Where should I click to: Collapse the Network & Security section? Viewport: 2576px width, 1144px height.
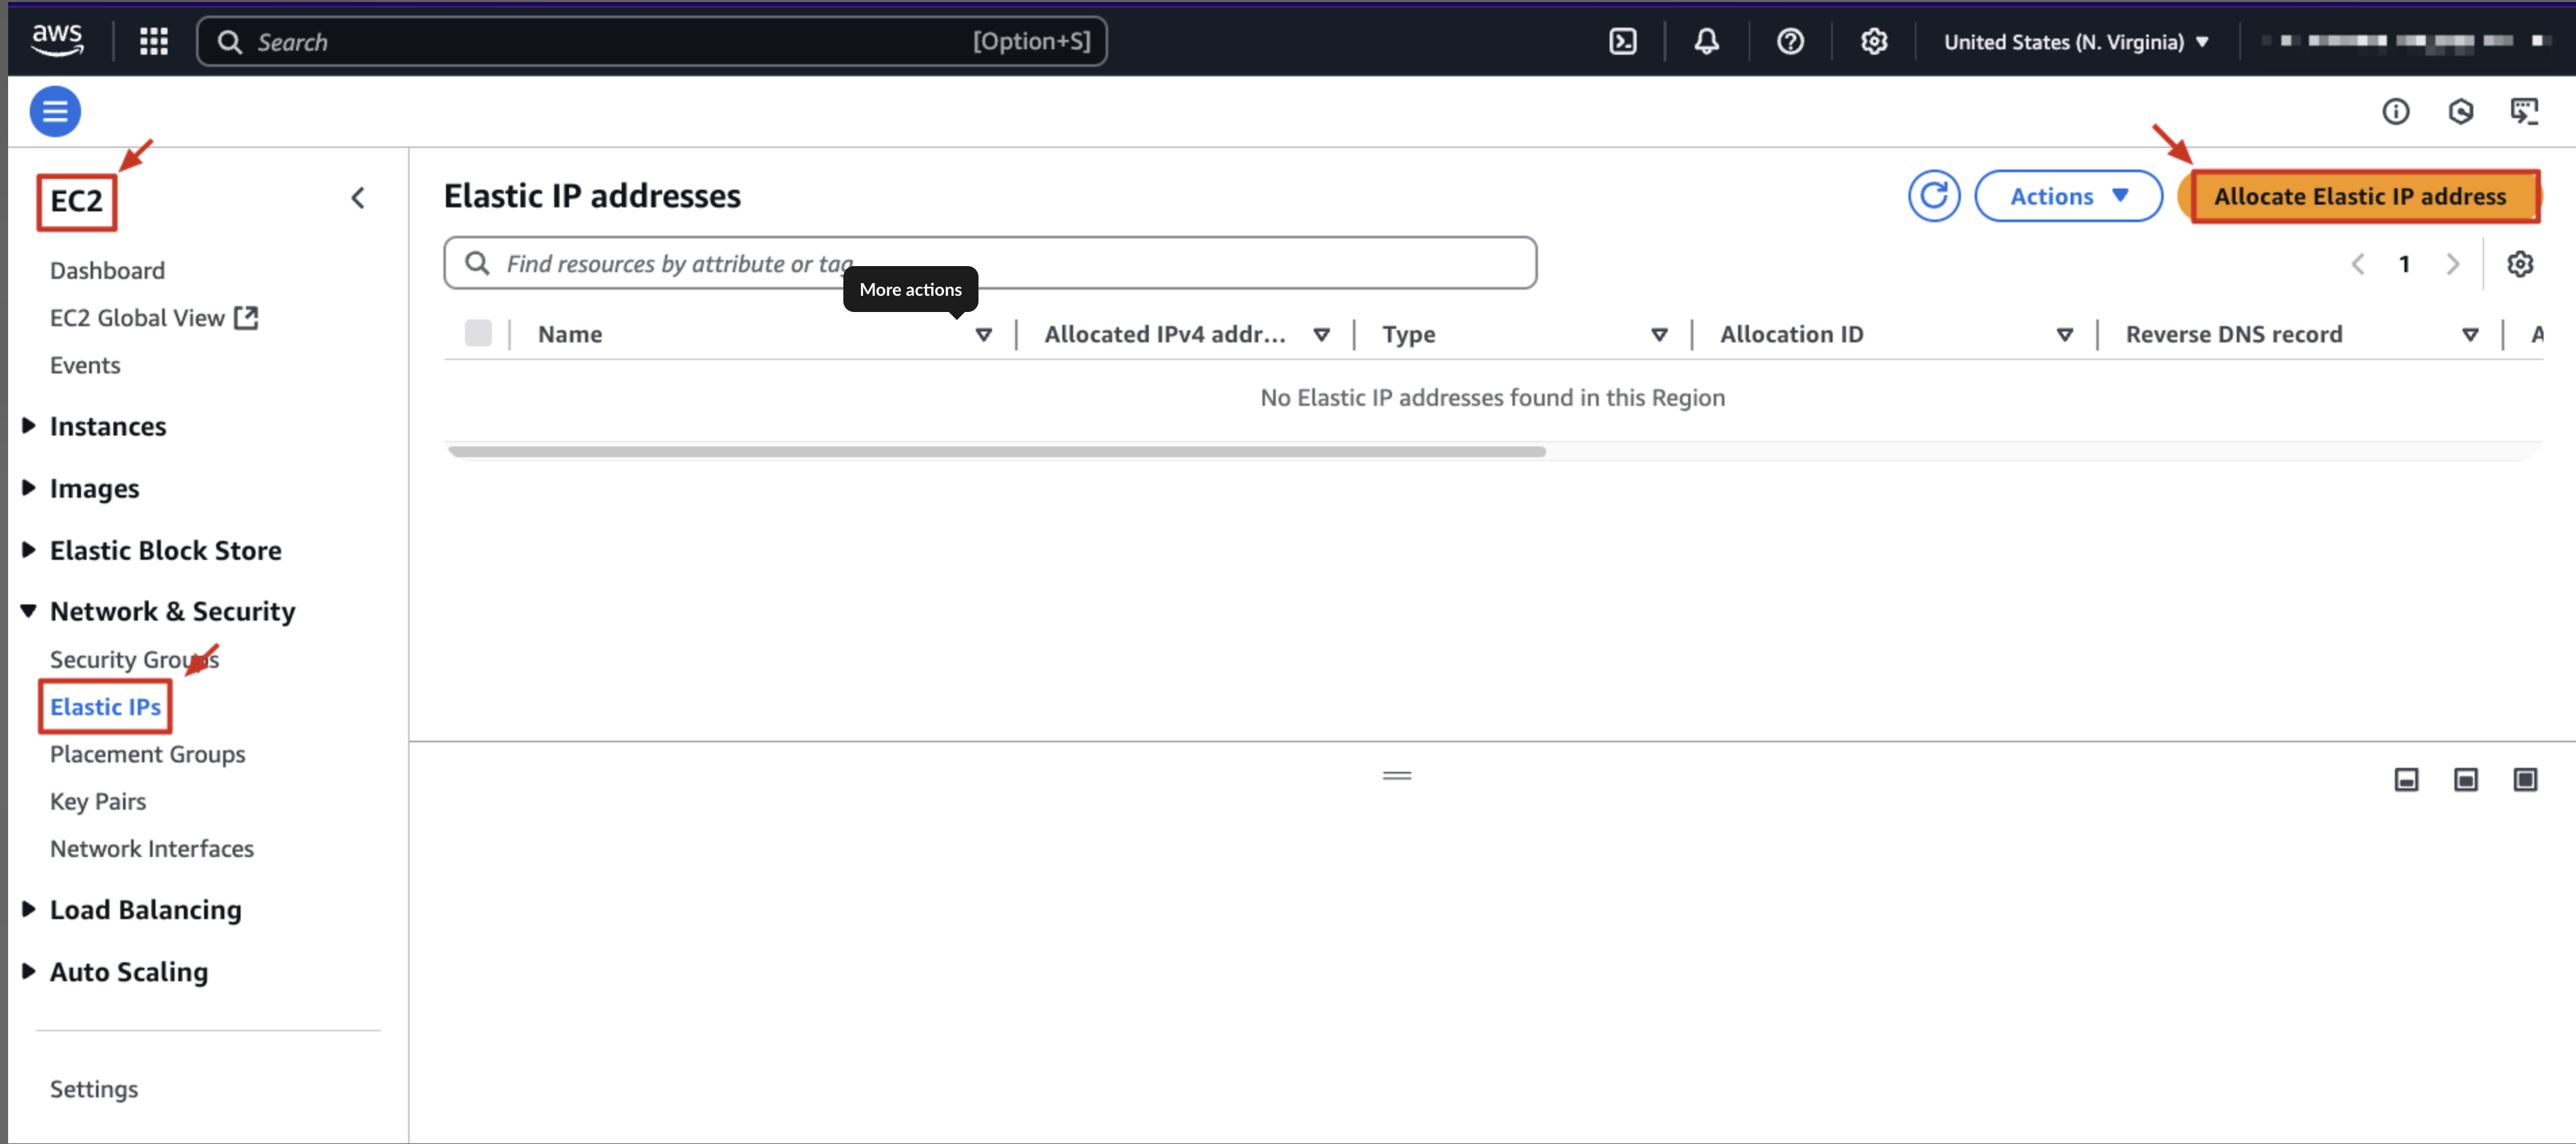coord(29,611)
